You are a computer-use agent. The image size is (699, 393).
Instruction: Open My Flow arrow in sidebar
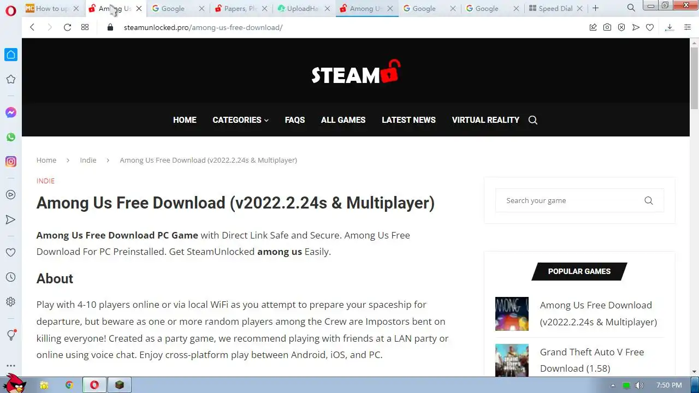11,219
